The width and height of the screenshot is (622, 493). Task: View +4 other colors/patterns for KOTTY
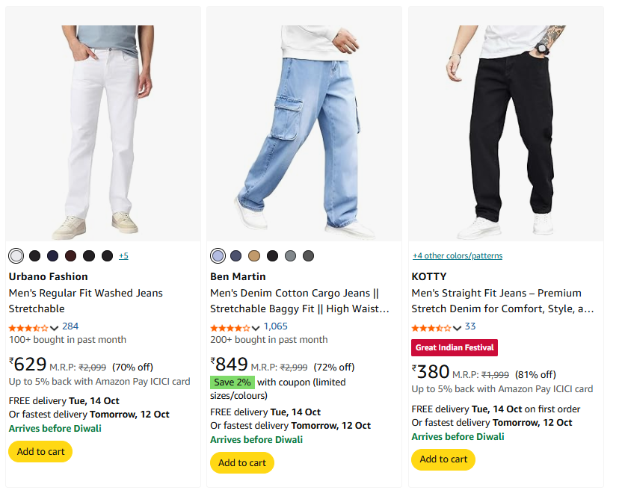(457, 256)
